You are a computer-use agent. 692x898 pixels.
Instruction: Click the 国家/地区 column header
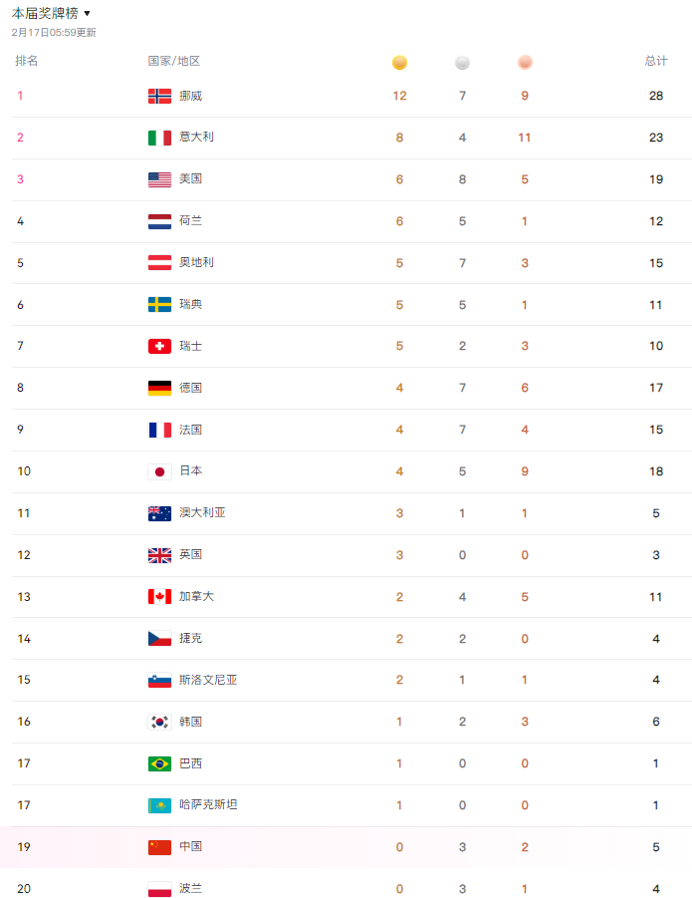click(174, 62)
